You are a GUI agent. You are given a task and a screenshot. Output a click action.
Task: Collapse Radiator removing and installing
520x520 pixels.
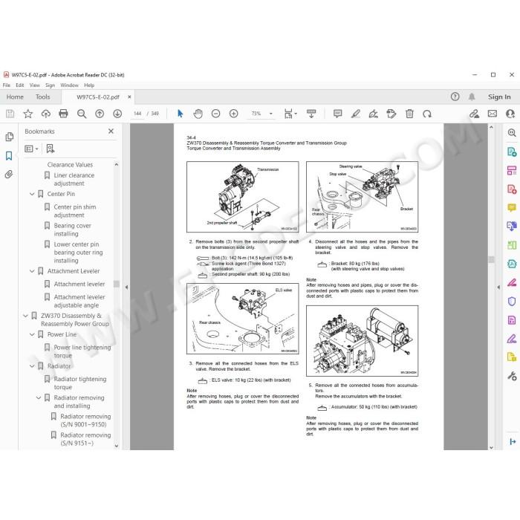click(39, 397)
